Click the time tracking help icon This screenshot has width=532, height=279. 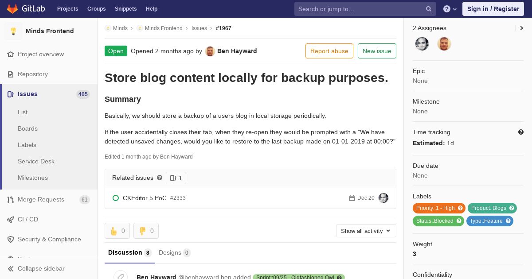521,132
